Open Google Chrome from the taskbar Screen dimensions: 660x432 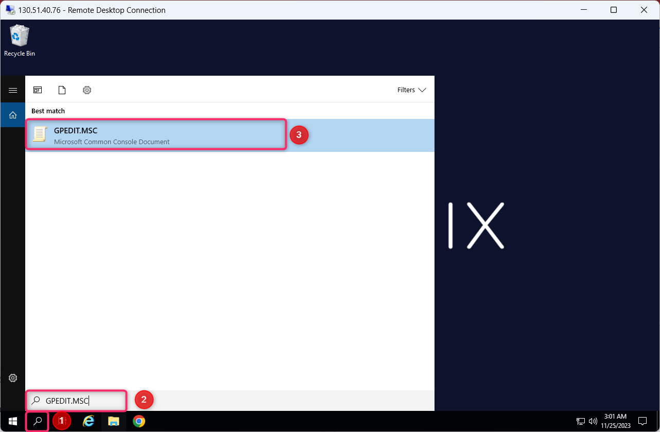pyautogui.click(x=138, y=421)
